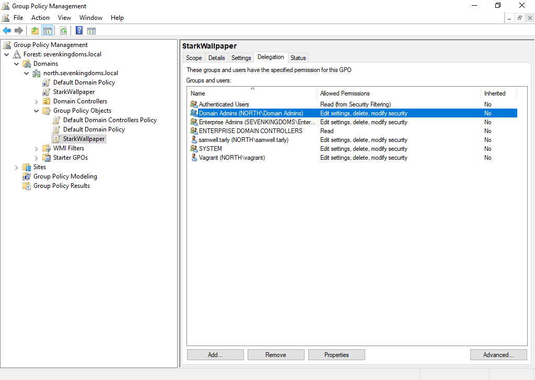
Task: Select Group Policy Modeling in tree
Action: click(65, 176)
